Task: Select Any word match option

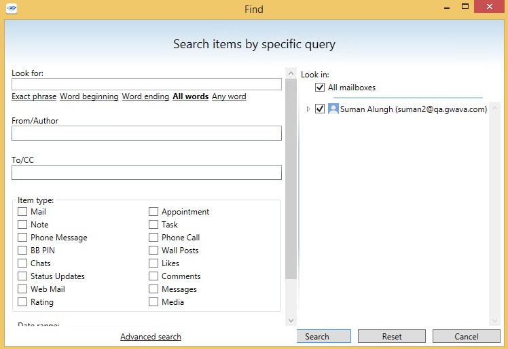Action: (x=229, y=96)
